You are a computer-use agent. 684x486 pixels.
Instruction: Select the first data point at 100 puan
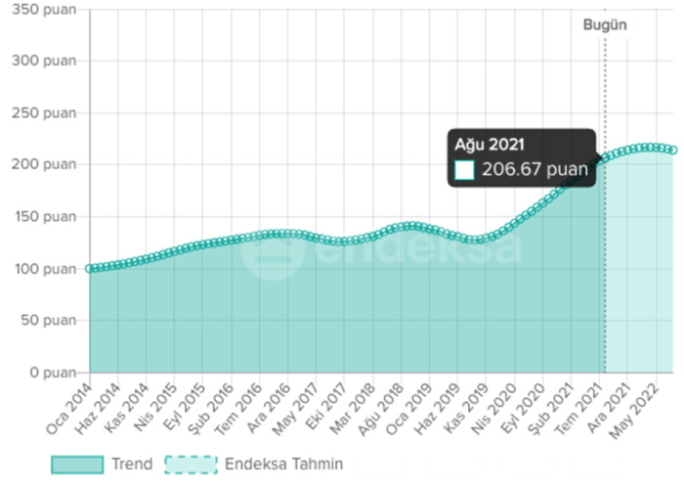click(91, 268)
